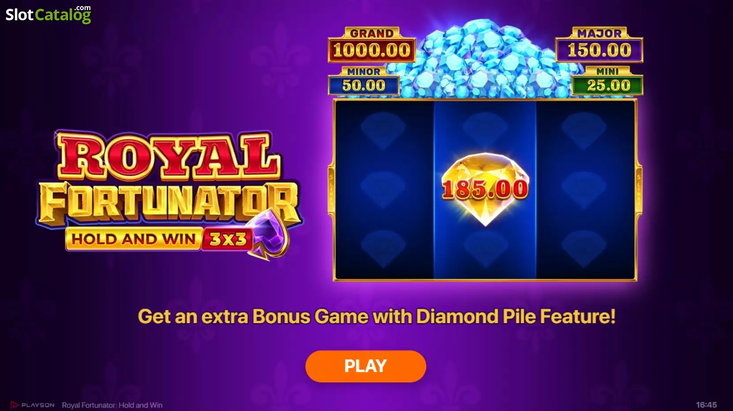This screenshot has width=733, height=411.
Task: Click the Royal Fortunator: Hold and Win footer text
Action: tap(112, 405)
